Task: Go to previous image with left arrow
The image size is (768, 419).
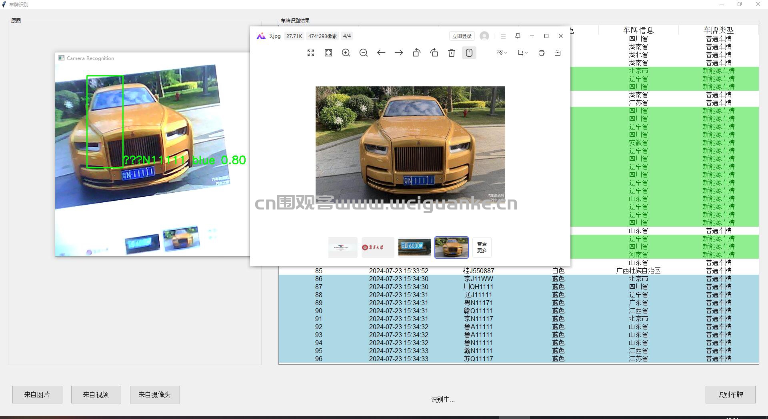Action: coord(381,53)
